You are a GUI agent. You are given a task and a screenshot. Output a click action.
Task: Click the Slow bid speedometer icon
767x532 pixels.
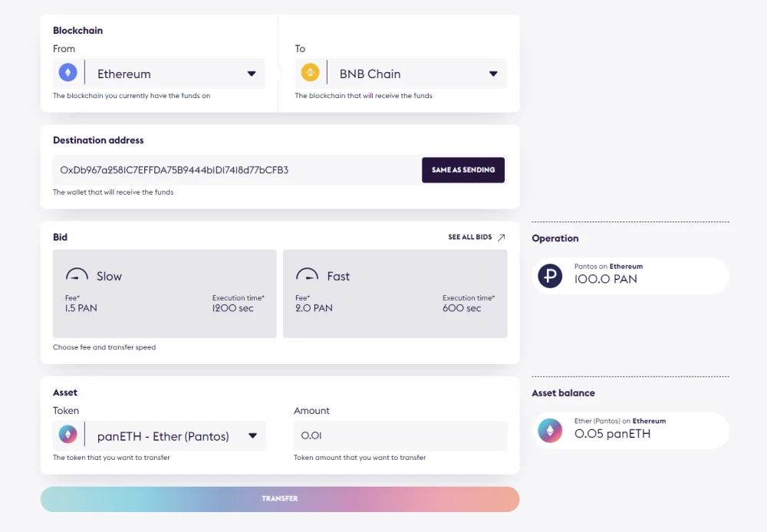click(x=77, y=274)
